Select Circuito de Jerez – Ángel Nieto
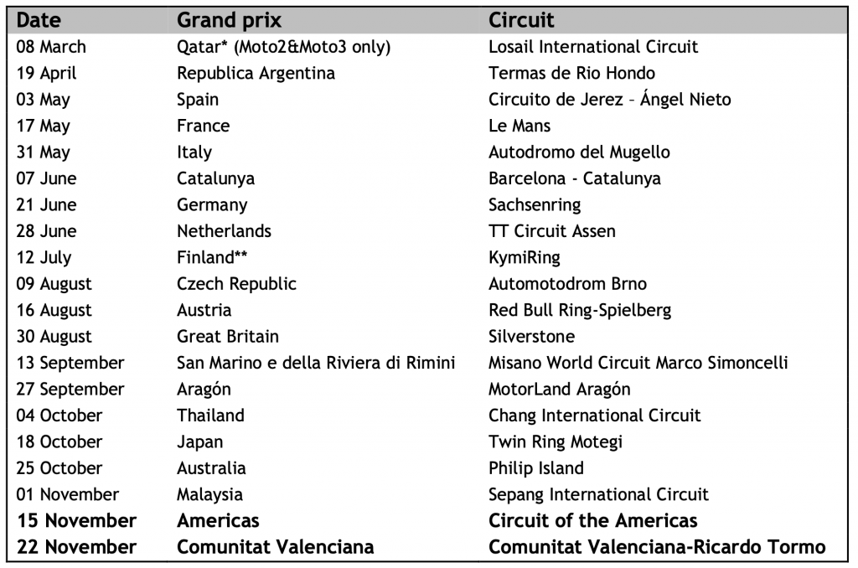 click(x=609, y=100)
